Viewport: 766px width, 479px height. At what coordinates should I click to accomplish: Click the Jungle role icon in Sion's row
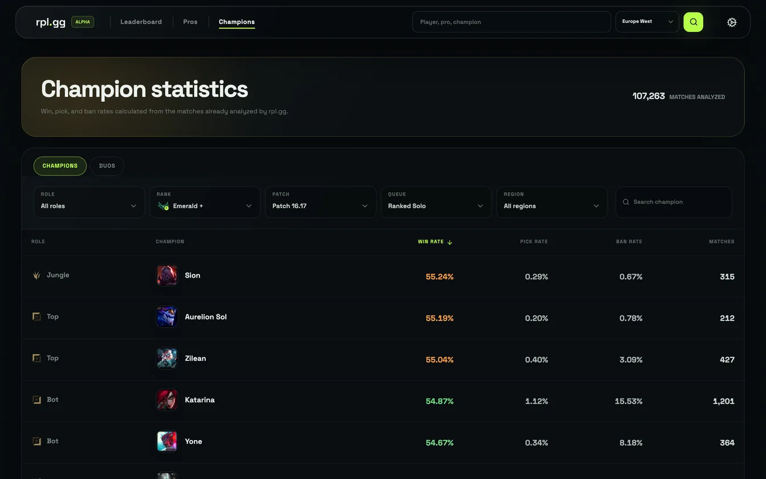coord(36,275)
